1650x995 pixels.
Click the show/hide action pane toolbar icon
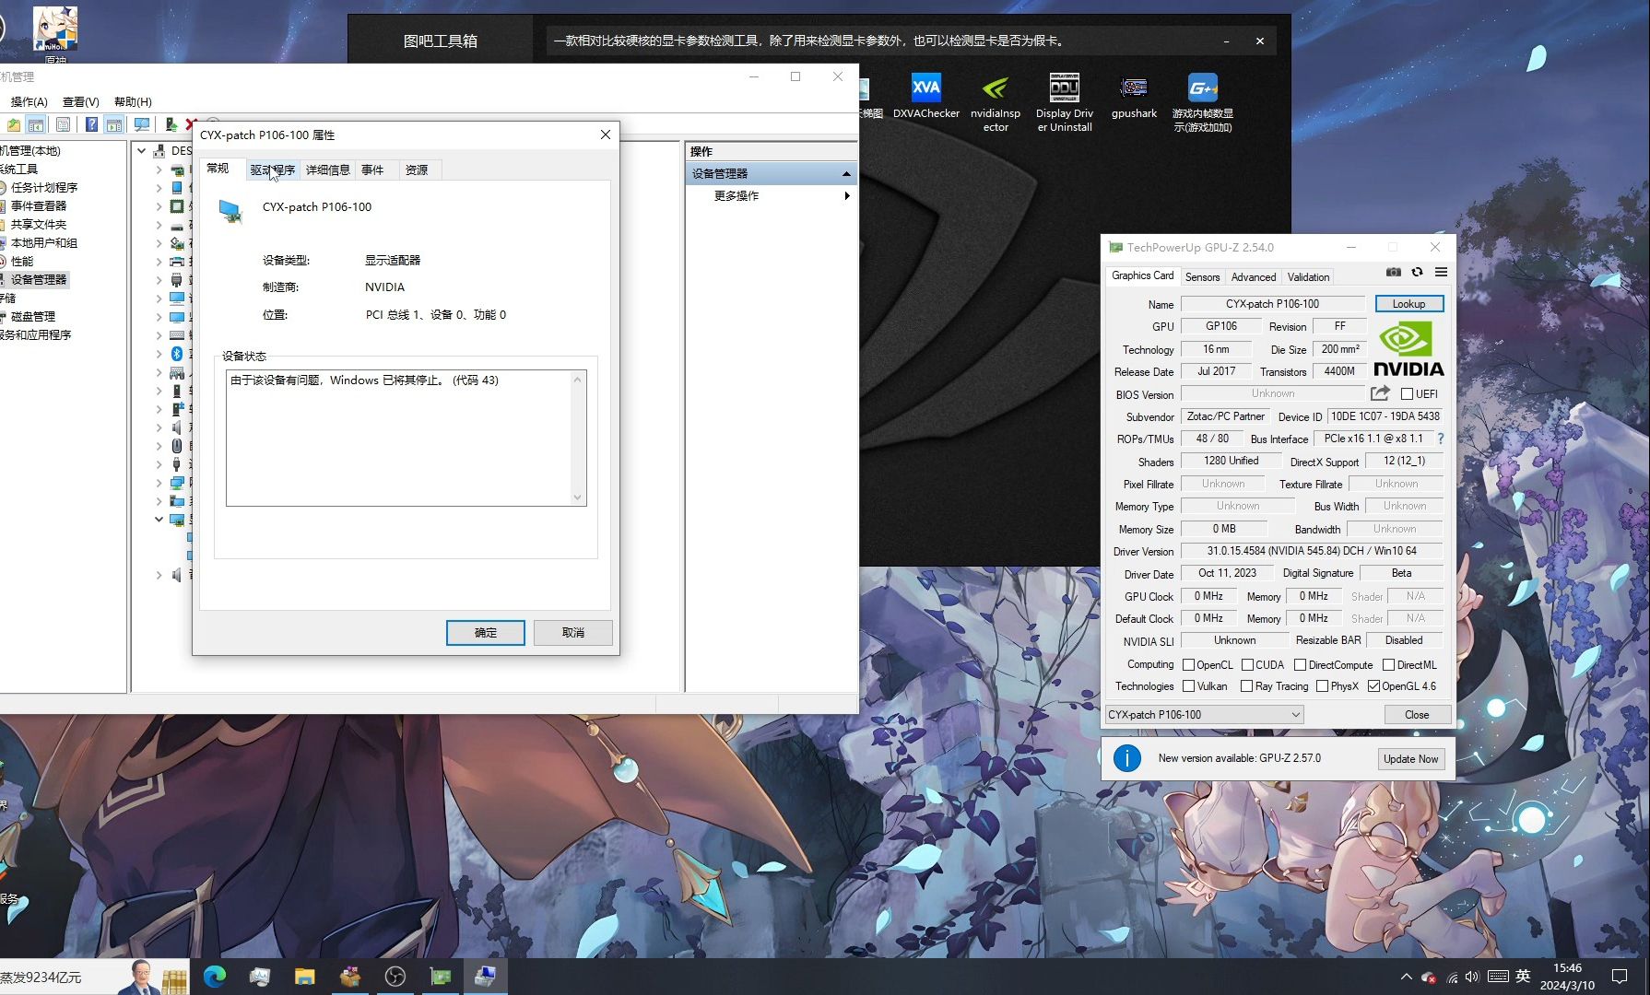(x=114, y=124)
